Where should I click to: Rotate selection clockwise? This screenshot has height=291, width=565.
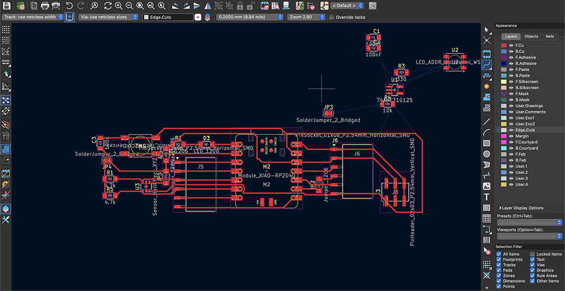pos(186,6)
